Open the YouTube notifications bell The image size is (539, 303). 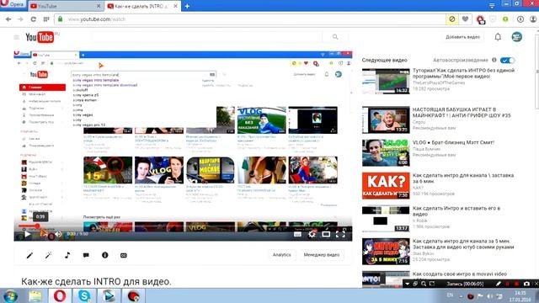498,37
